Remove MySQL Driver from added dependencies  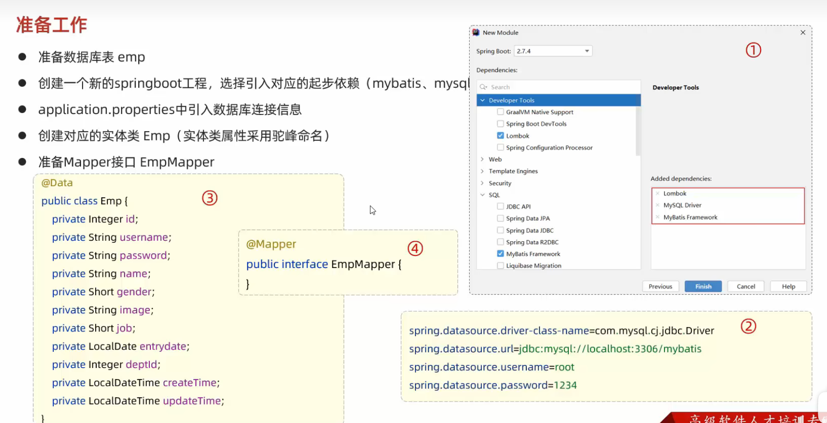pyautogui.click(x=658, y=205)
